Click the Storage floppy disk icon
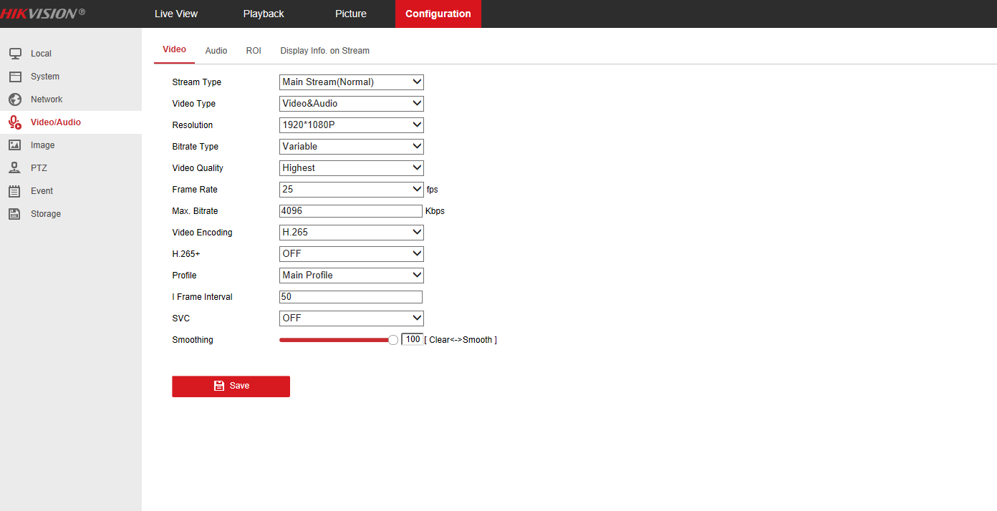This screenshot has height=511, width=997. pyautogui.click(x=15, y=214)
